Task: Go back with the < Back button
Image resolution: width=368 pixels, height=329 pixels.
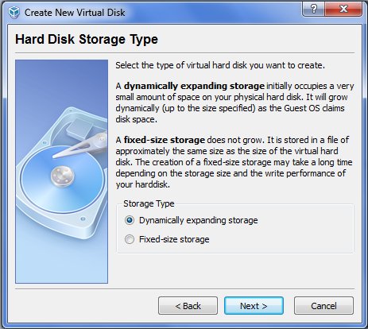Action: point(188,306)
